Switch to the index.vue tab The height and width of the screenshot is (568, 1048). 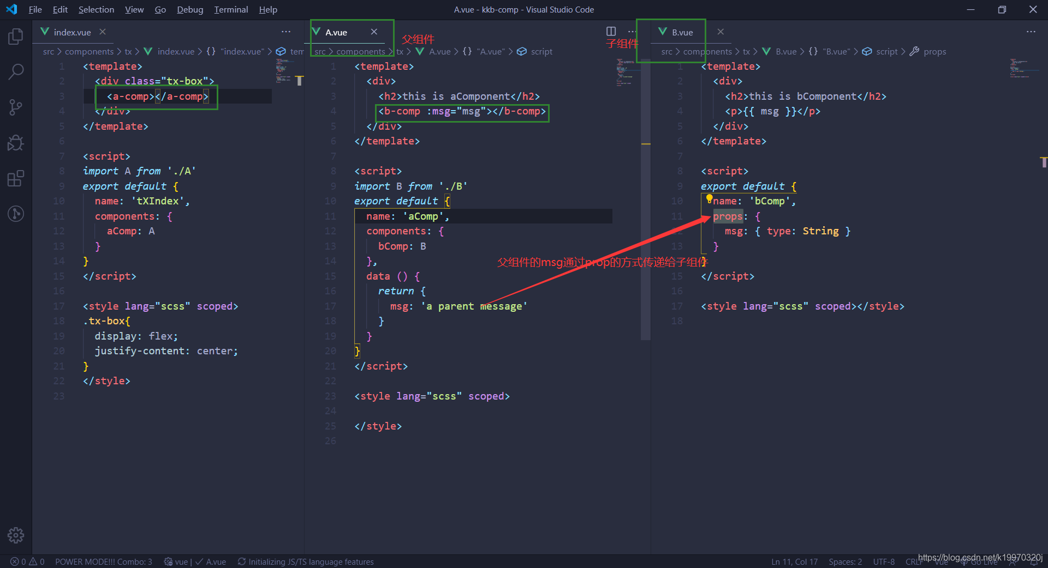coord(72,32)
